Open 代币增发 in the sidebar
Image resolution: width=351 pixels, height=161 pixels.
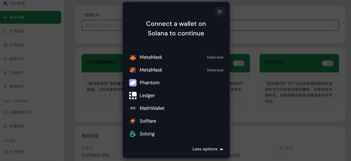[17, 31]
